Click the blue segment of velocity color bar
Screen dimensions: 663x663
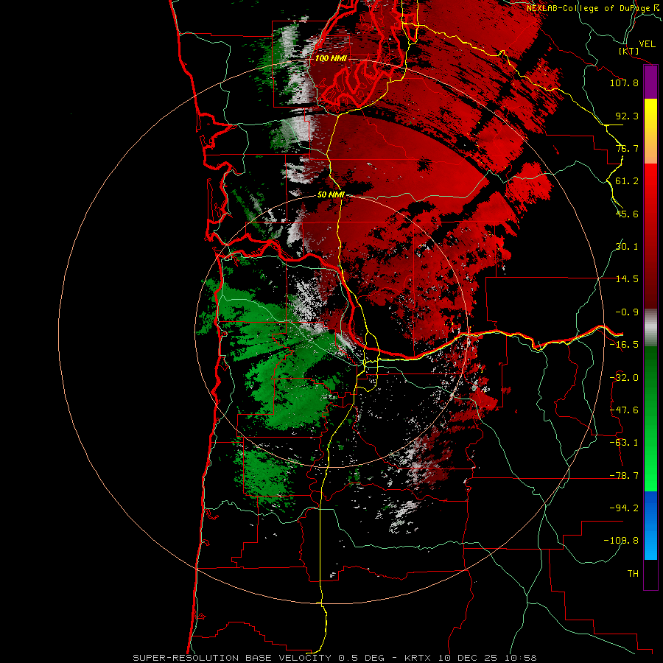(x=650, y=525)
